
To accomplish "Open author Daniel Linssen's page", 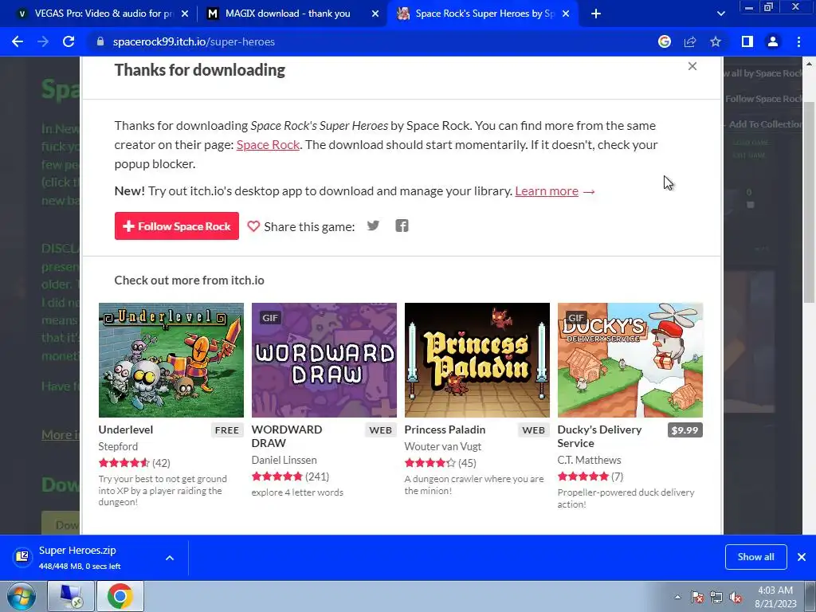I will coord(284,460).
